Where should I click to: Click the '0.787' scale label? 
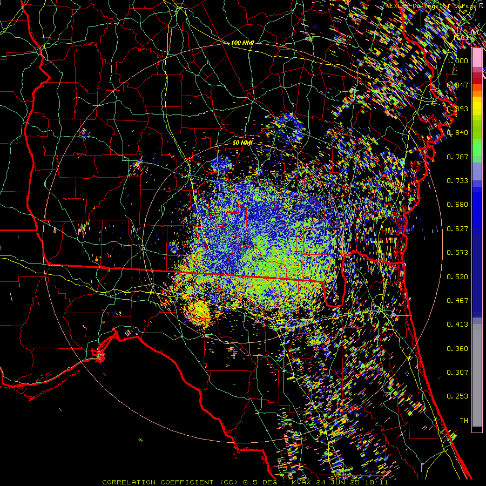(x=457, y=157)
